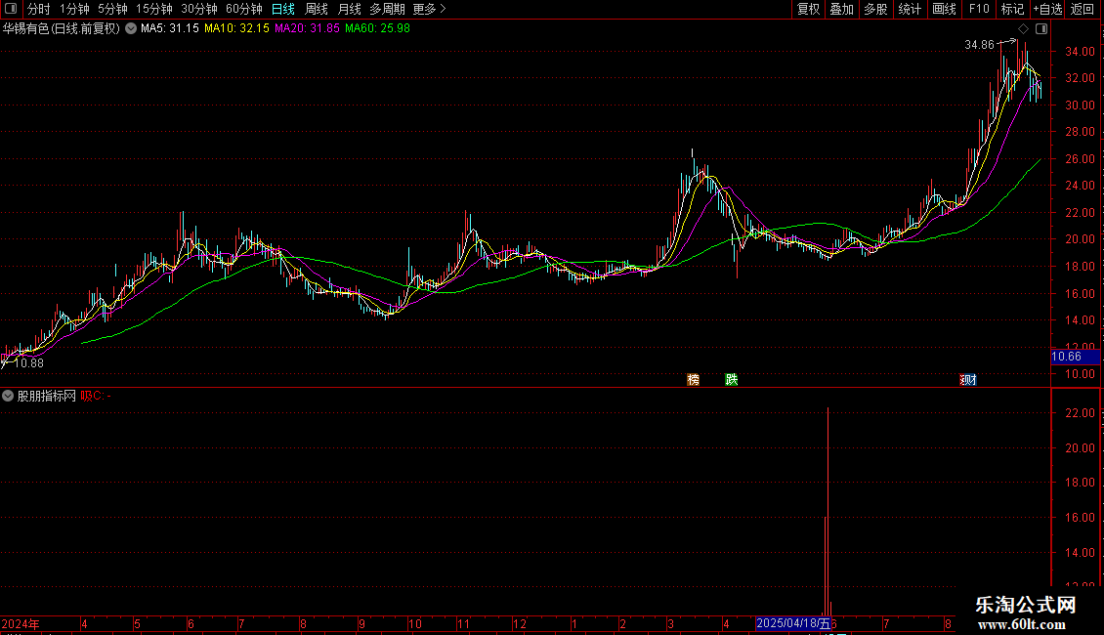Toggle the info panel square icon beside the diamond

[x=1041, y=29]
